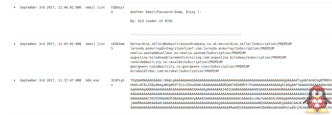Expand the 11:45:02 email_list row details

tap(15, 44)
